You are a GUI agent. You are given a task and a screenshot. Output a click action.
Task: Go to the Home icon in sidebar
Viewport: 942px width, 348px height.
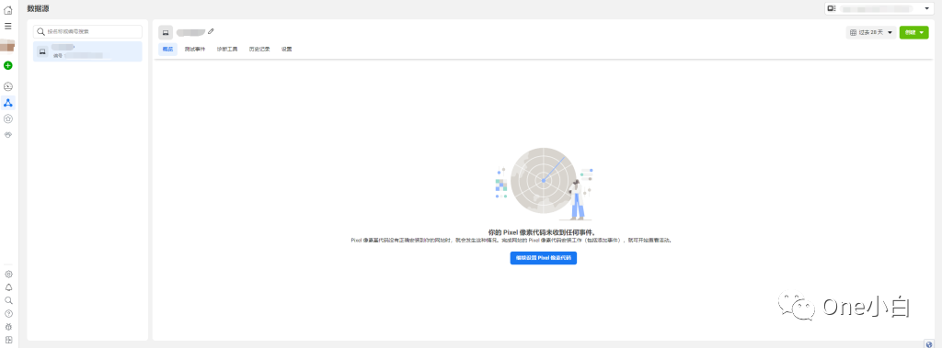[x=7, y=10]
